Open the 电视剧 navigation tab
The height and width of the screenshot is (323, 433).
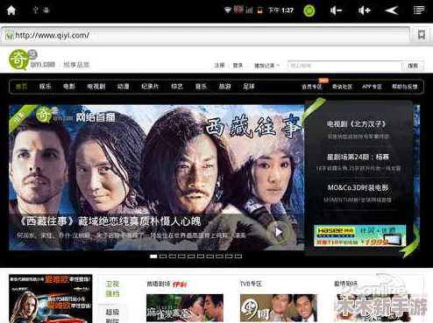click(x=96, y=87)
